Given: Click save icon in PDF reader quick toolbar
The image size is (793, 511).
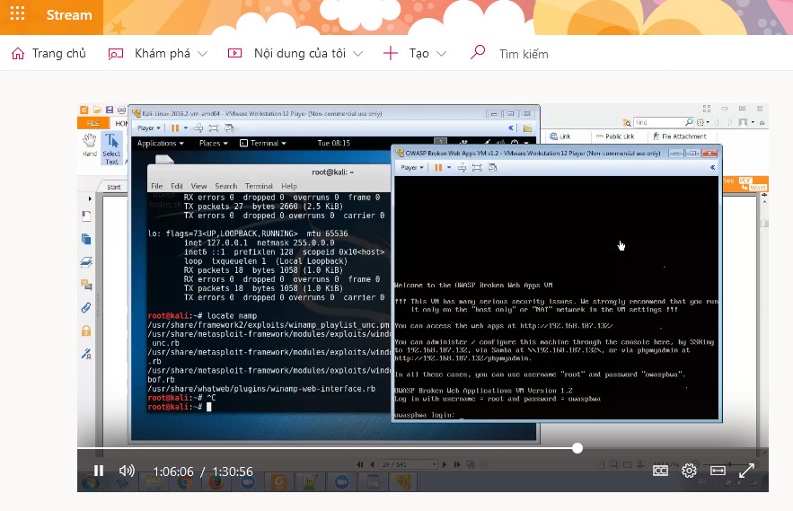Looking at the screenshot, I should (x=110, y=110).
